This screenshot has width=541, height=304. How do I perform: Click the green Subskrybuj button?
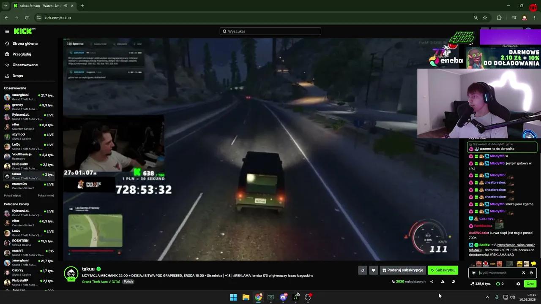[x=443, y=270]
